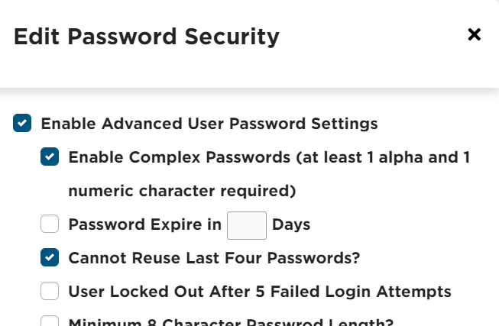499x326 pixels.
Task: Click the 'numeric character required)' text line
Action: tap(182, 189)
